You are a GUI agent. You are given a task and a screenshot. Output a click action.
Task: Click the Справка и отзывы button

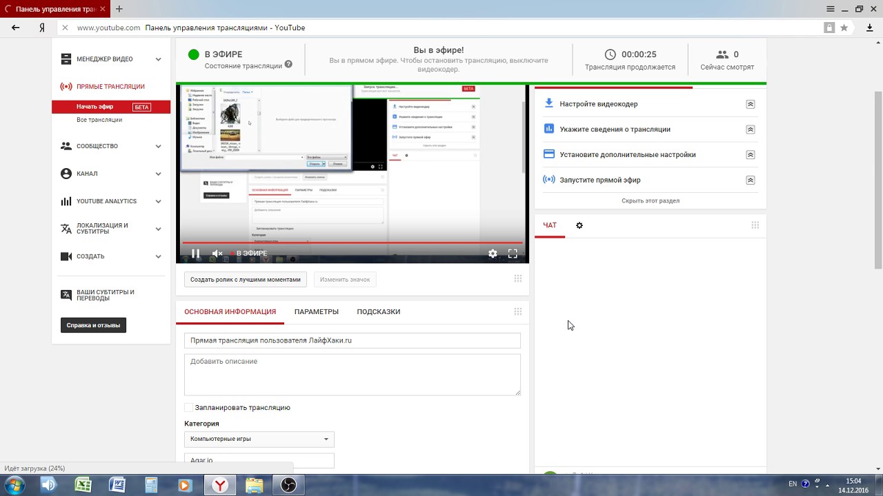93,325
